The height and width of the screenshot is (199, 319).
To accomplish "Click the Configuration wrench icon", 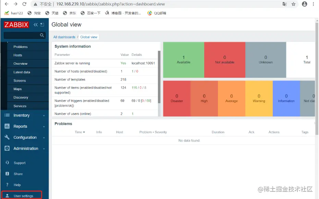I will click(x=7, y=137).
